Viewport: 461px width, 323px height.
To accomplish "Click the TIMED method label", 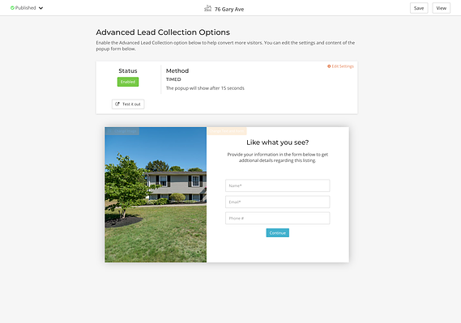I will pyautogui.click(x=173, y=79).
